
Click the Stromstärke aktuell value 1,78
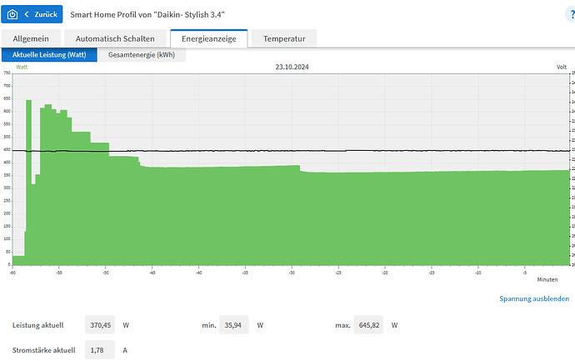pyautogui.click(x=100, y=350)
